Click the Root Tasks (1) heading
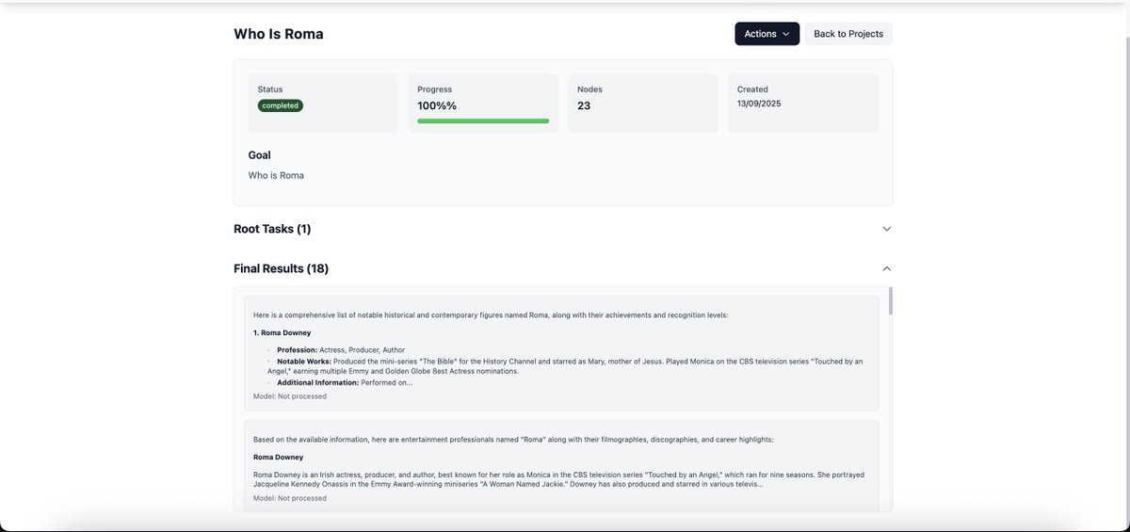1130x532 pixels. 272,229
